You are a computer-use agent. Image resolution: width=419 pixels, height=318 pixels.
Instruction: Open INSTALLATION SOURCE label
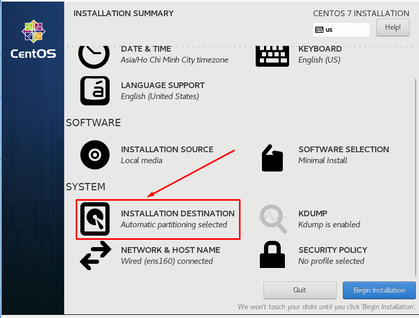[167, 149]
